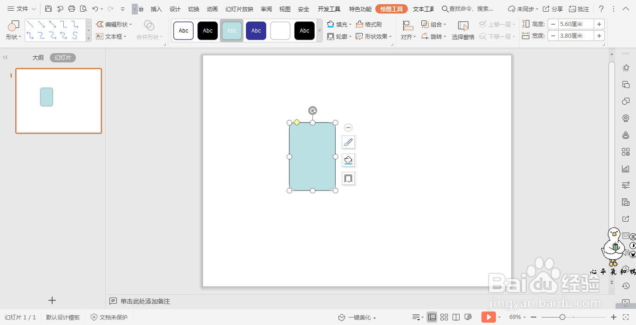The width and height of the screenshot is (636, 325).
Task: Click the zoom out minus icon
Action: [x=533, y=317]
